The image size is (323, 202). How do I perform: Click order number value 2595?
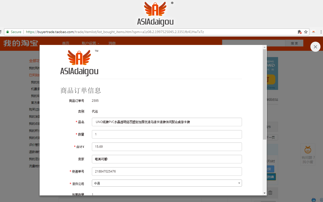(95, 100)
